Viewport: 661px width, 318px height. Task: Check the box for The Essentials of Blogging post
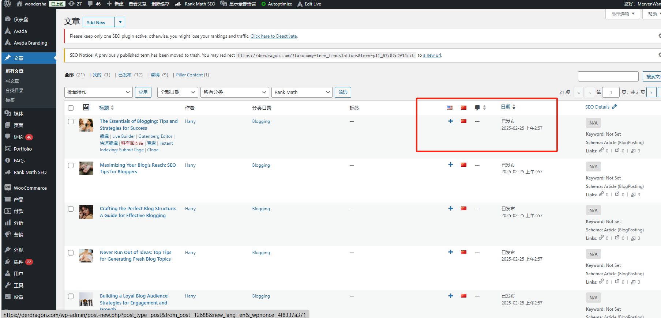pyautogui.click(x=71, y=122)
